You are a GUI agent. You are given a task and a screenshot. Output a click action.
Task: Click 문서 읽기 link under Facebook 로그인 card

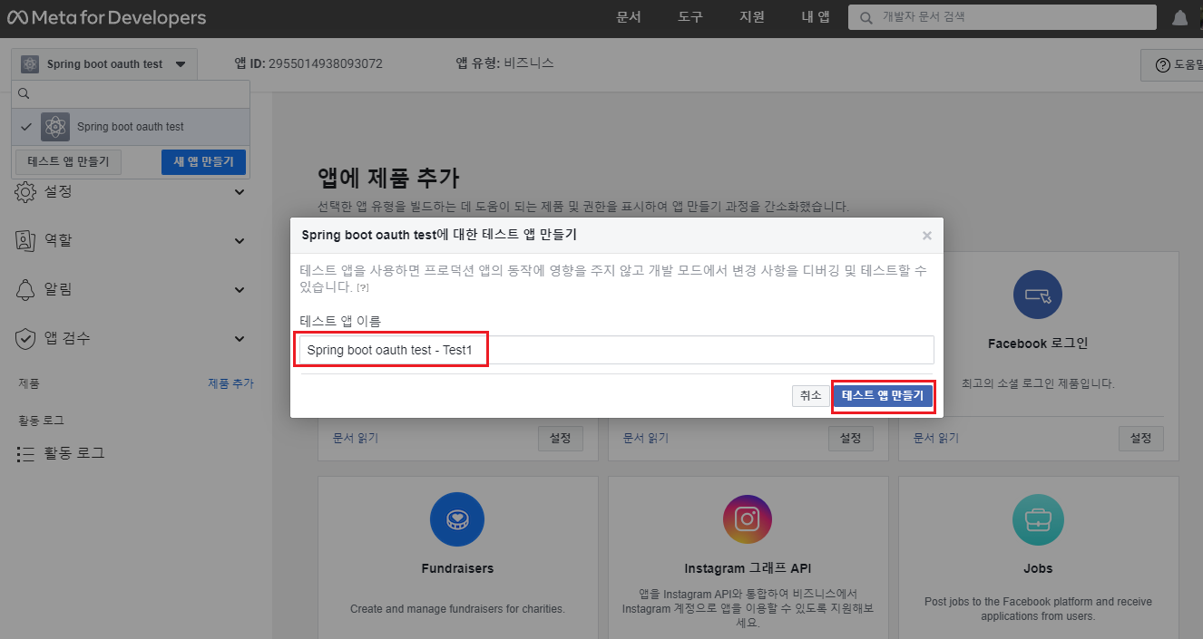point(936,438)
